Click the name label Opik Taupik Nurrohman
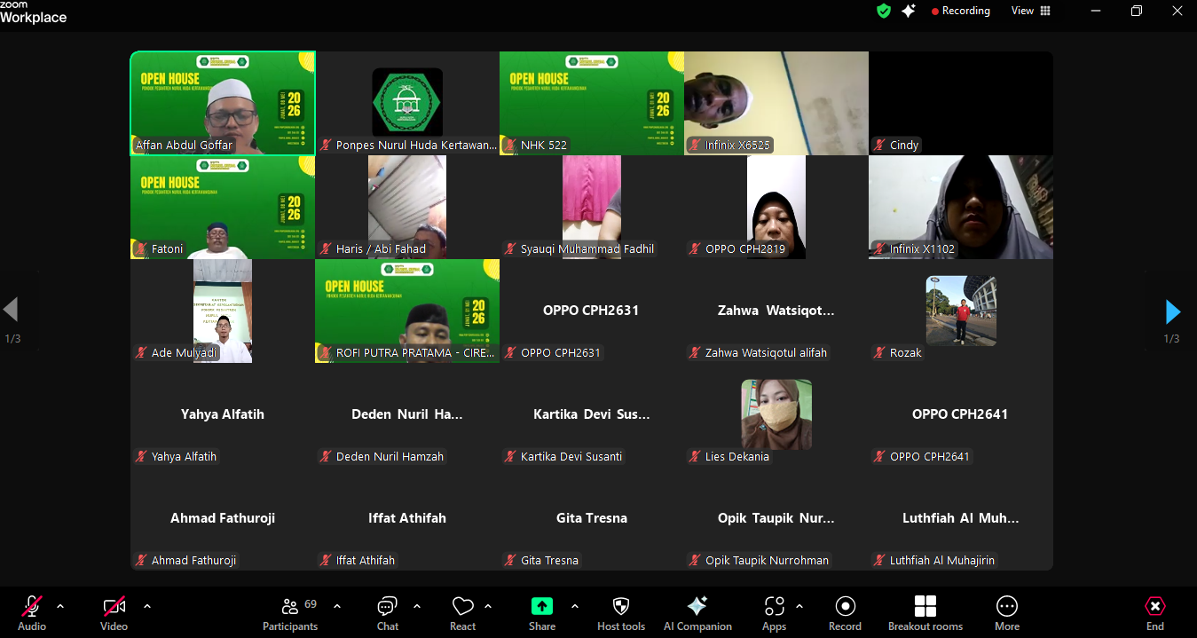 [767, 561]
